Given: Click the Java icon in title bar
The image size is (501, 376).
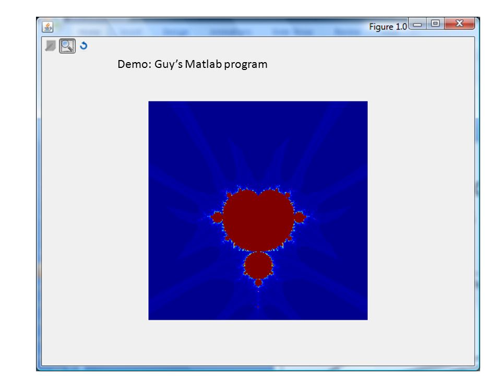Looking at the screenshot, I should [x=47, y=27].
